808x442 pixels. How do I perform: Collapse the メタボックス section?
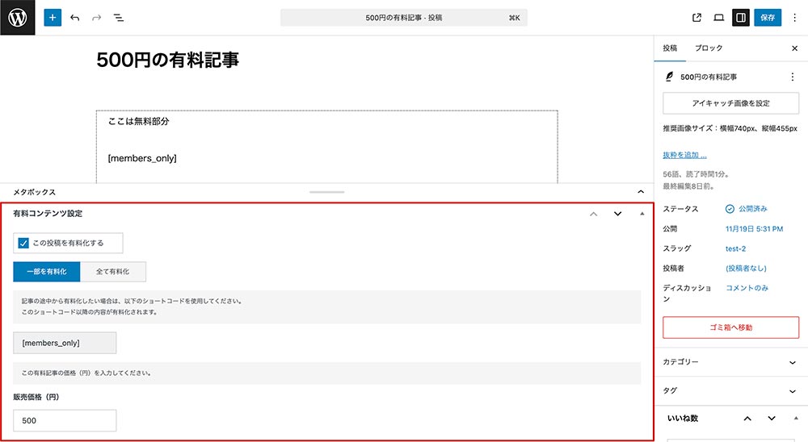pyautogui.click(x=641, y=192)
